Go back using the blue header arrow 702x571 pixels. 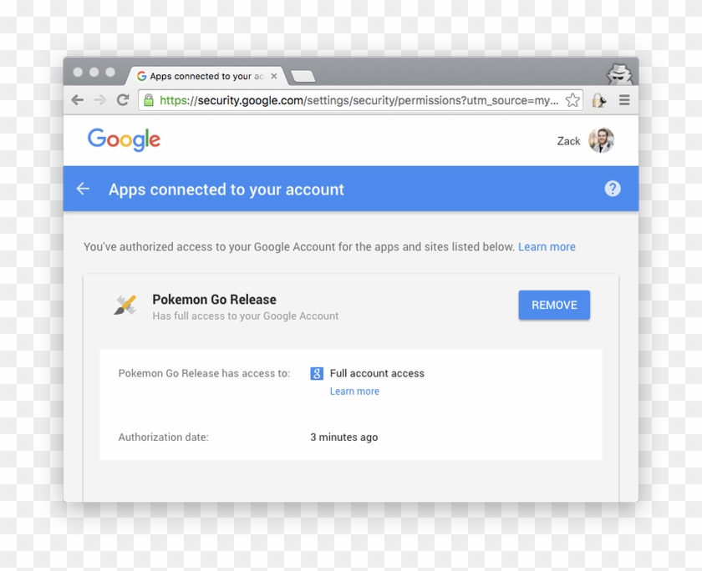pos(83,189)
